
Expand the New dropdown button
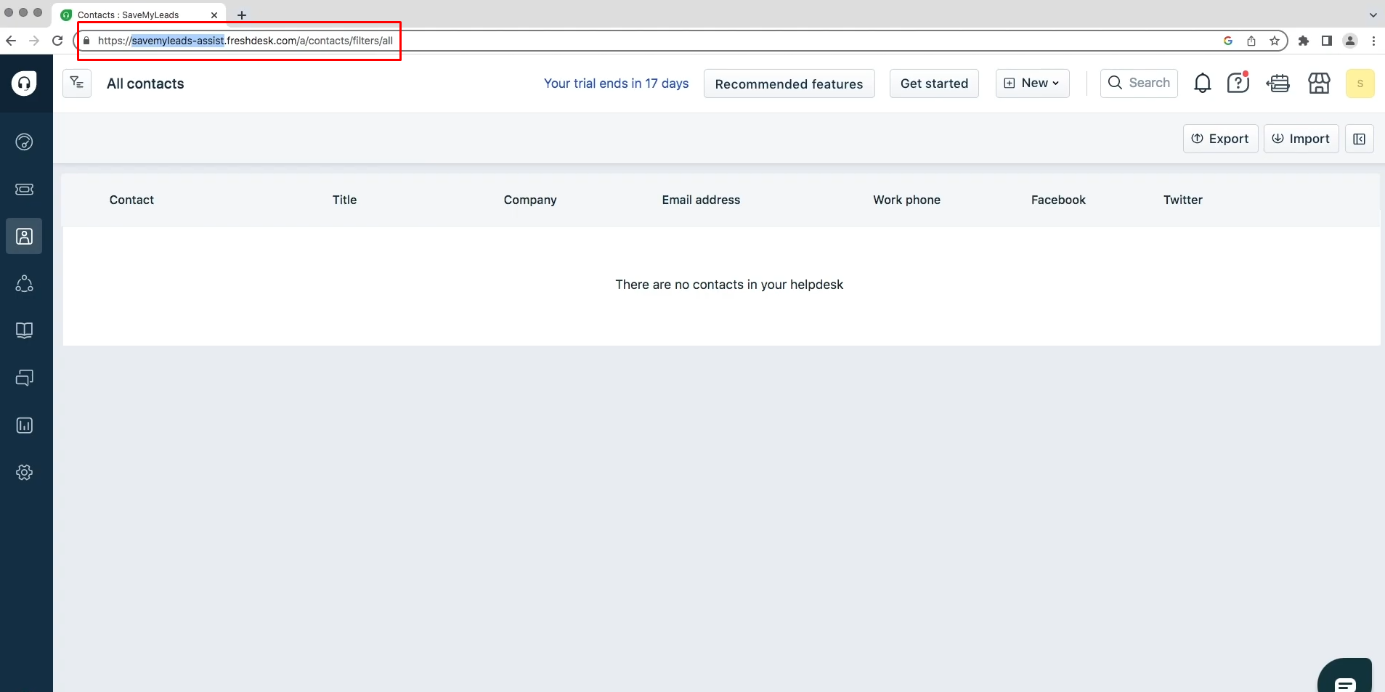1032,84
